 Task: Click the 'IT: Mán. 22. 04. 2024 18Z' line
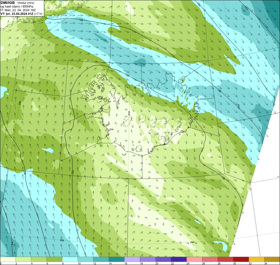(x=18, y=10)
